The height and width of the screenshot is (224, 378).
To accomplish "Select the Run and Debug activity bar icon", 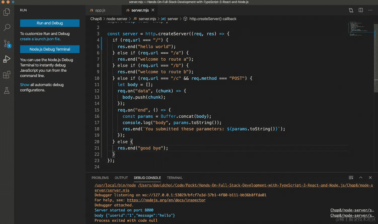I will point(7,59).
